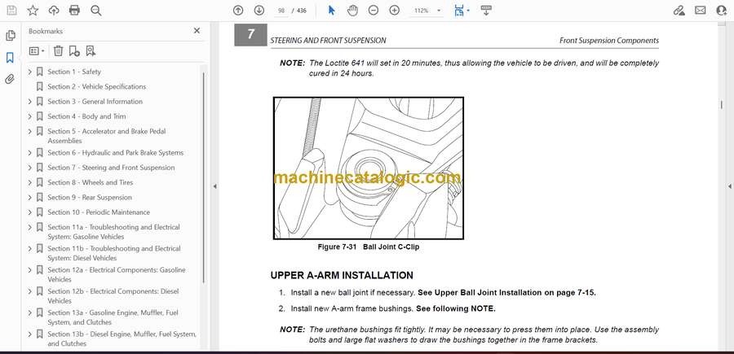The image size is (734, 354).
Task: Click the upload to cloud icon
Action: (54, 11)
